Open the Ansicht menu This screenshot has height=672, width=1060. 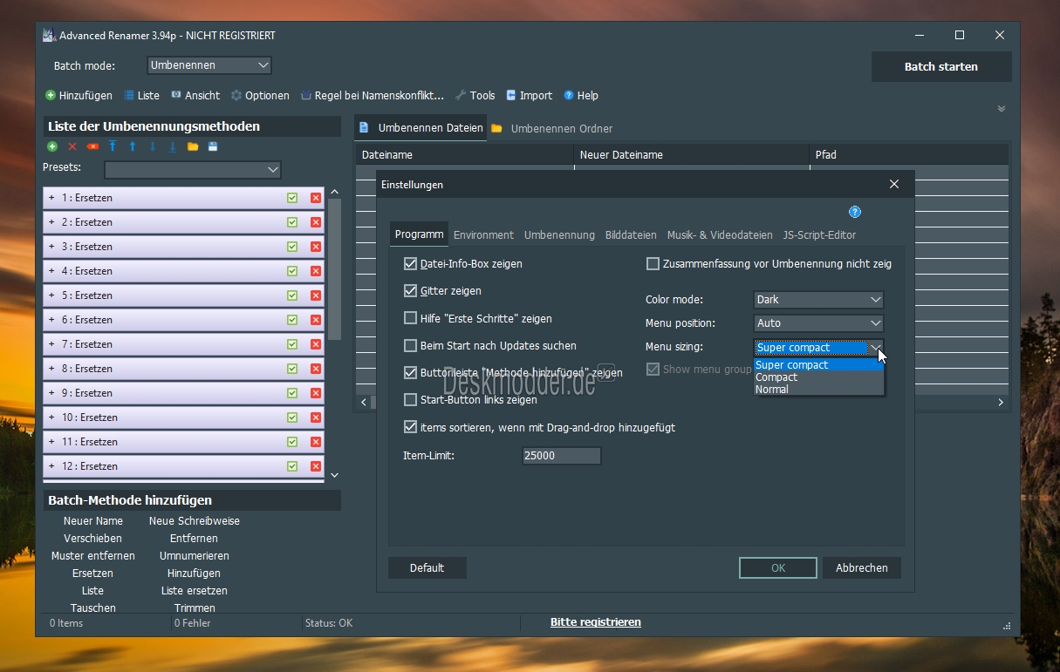195,95
